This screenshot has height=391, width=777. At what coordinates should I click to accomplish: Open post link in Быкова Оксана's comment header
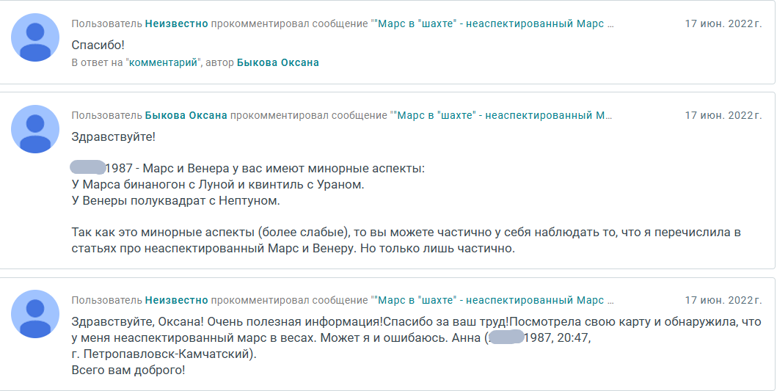[x=503, y=115]
